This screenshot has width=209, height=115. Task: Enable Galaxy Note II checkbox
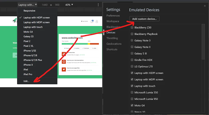tap(132, 47)
